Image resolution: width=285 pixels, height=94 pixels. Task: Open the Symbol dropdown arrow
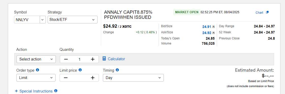(43, 20)
